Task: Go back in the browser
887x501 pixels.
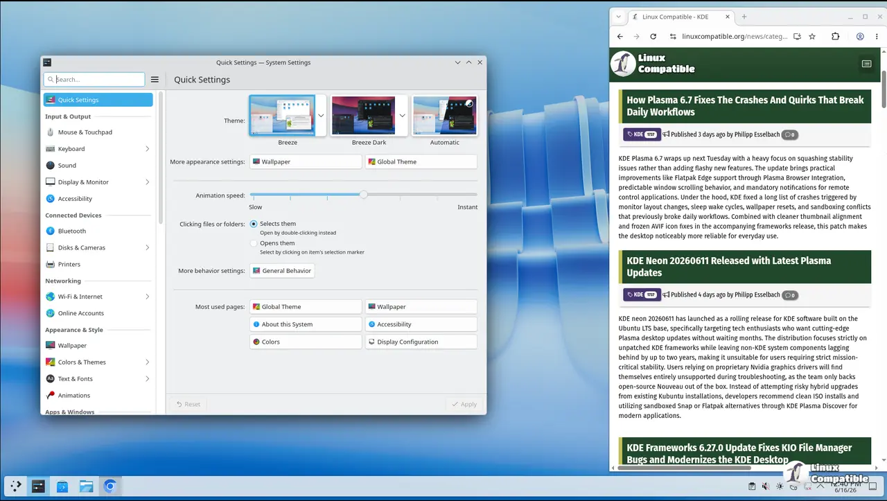Action: (620, 37)
